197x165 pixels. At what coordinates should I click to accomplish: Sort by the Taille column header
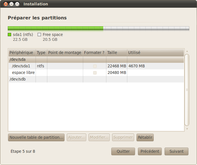[x=116, y=53]
